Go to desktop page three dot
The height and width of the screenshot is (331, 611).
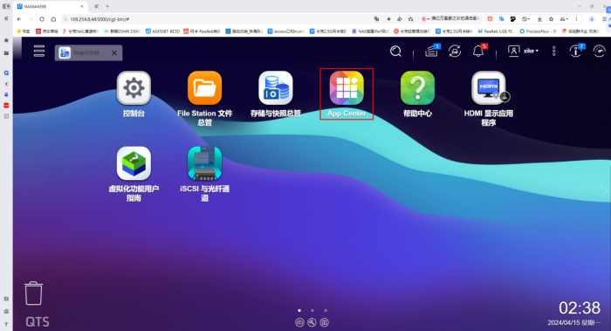click(x=326, y=311)
